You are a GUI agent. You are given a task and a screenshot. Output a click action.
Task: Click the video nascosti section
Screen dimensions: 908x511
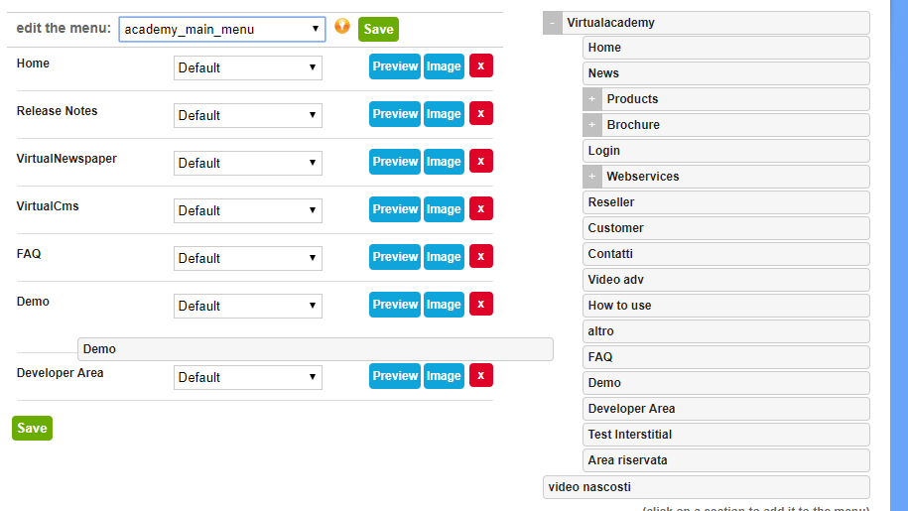706,487
